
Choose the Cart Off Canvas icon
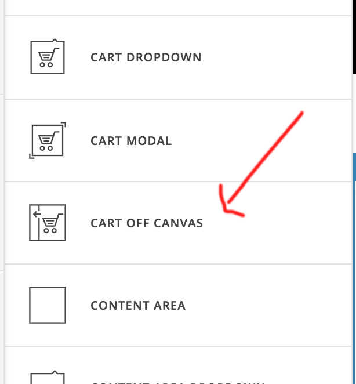point(47,223)
